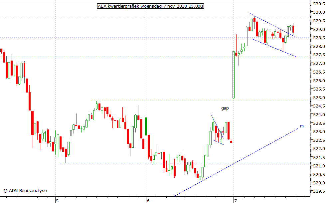Click the 522.5 price axis label
Screen dimensions: 326x203
[x=319, y=140]
